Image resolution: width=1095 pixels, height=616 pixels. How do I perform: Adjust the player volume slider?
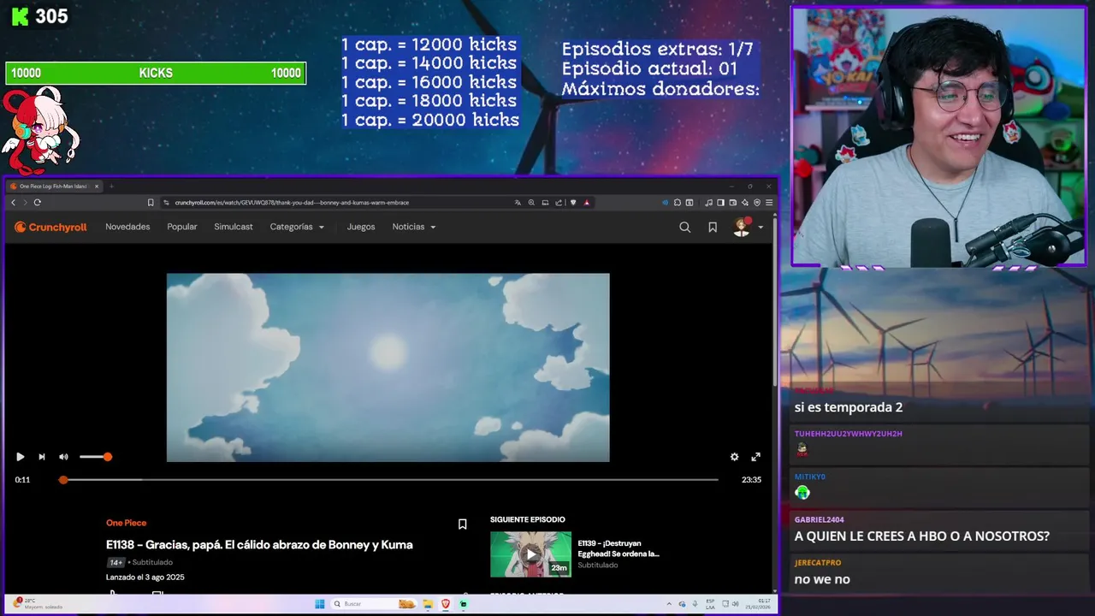(x=95, y=457)
